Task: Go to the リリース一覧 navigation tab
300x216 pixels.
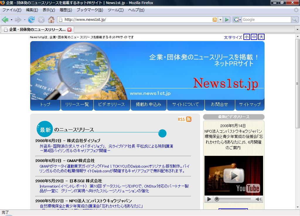Action: tap(77, 104)
